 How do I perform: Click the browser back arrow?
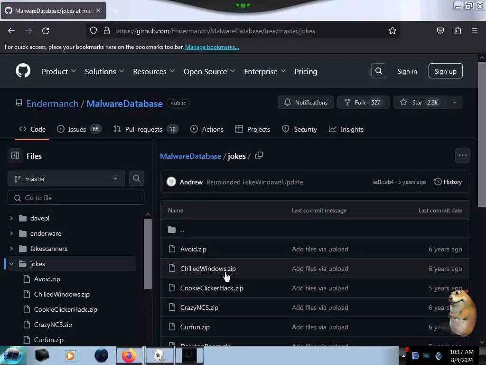coord(11,31)
